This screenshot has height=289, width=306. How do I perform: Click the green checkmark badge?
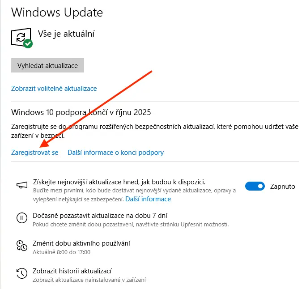[28, 43]
